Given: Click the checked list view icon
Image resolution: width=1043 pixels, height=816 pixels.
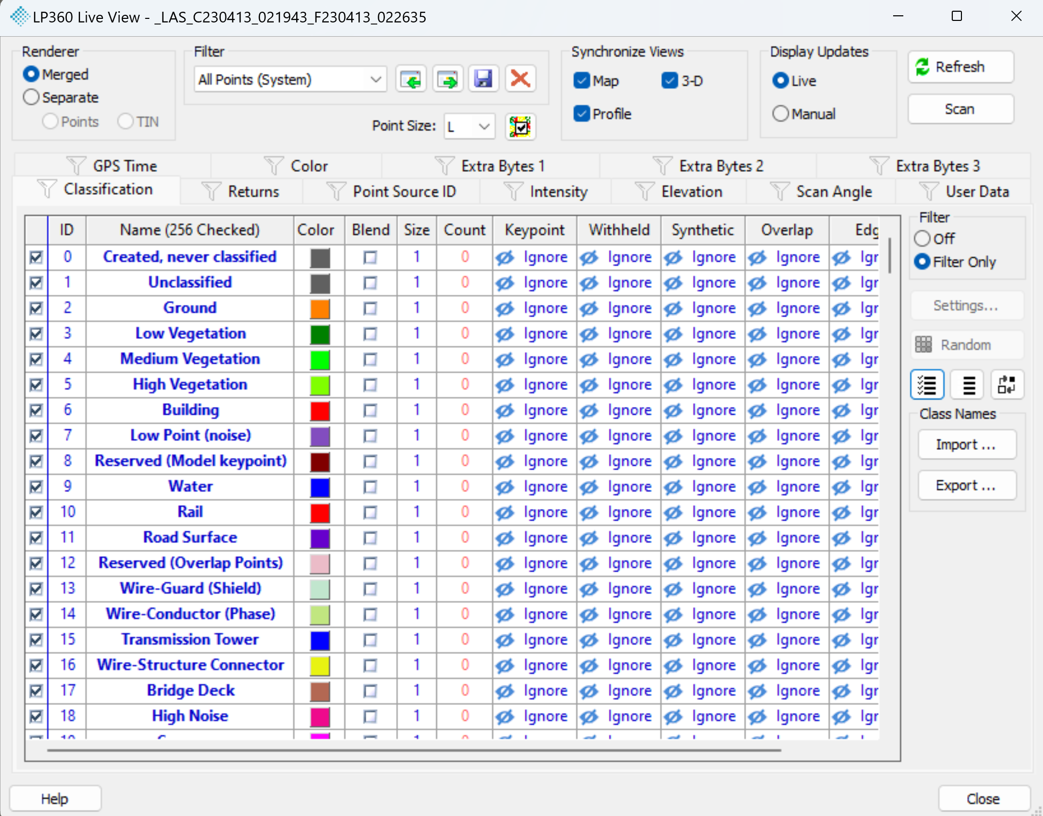Looking at the screenshot, I should [927, 385].
